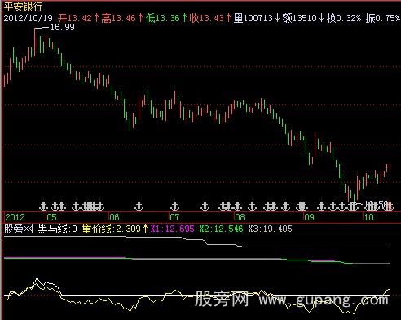401x320 pixels.
Task: Jump to month 09 on time axis
Action: [309, 217]
